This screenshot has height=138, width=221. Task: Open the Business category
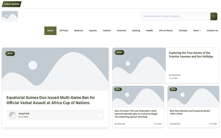click(x=79, y=31)
